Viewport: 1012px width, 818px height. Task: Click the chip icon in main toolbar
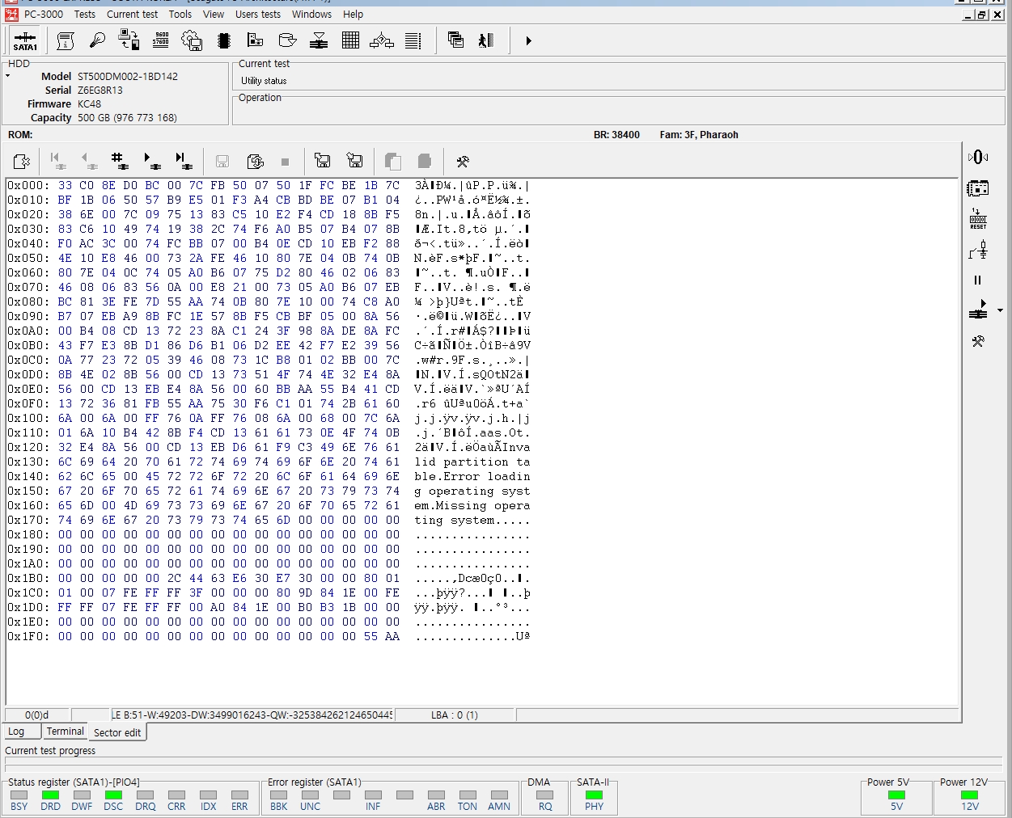(x=224, y=40)
